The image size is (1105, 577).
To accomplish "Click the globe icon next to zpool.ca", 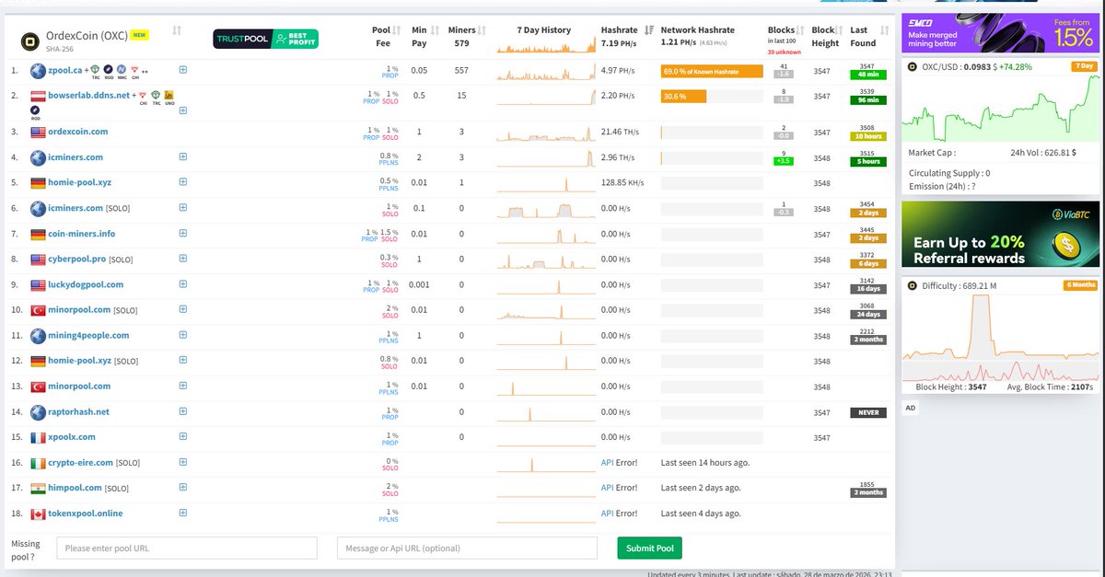I will pyautogui.click(x=38, y=70).
